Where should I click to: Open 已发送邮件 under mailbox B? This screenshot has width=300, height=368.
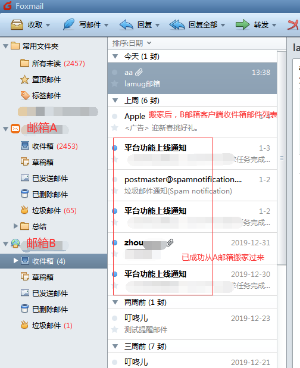(44, 293)
